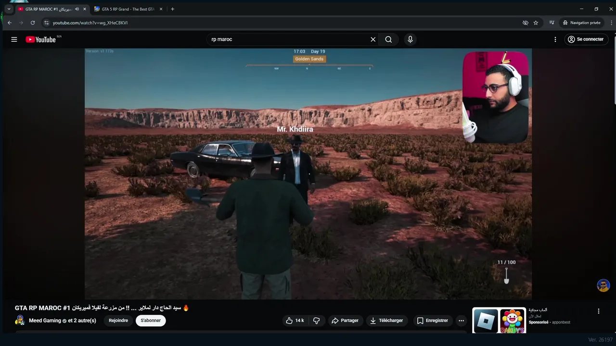Image resolution: width=616 pixels, height=346 pixels.
Task: Click the Se connecter sign-in button
Action: (586, 39)
